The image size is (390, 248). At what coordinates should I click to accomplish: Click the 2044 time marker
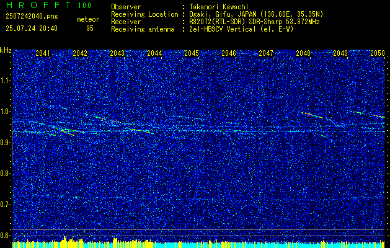154,53
